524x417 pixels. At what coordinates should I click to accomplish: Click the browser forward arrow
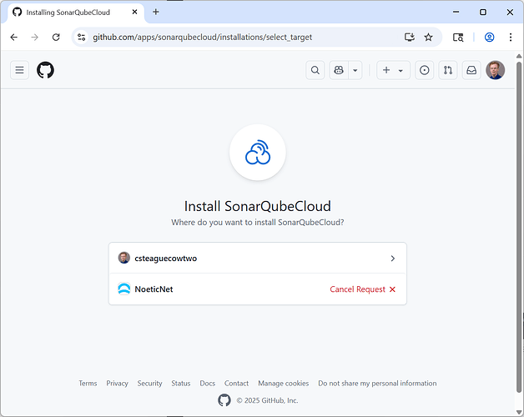click(x=35, y=37)
